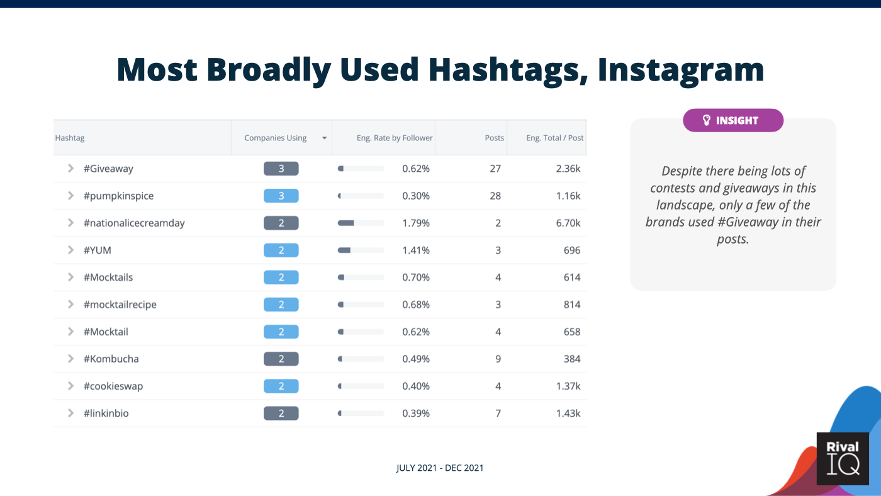
Task: Click the purple INSIGHT badge
Action: 733,120
